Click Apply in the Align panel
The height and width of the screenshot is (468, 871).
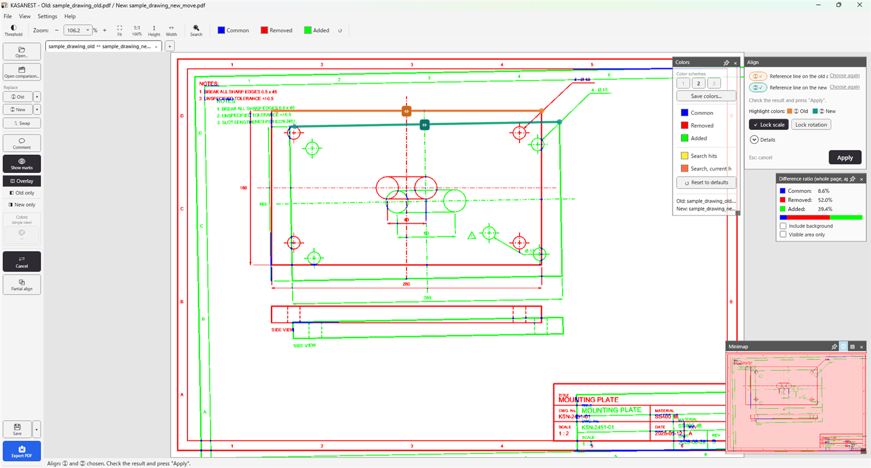[845, 157]
